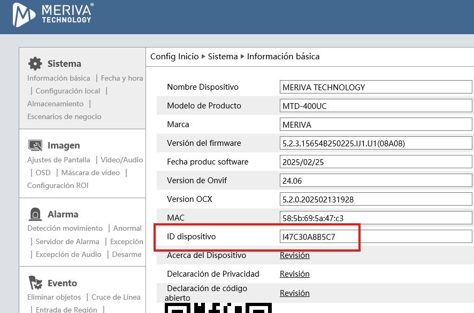Screen dimensions: 474x313
Task: Open Configuración ROI
Action: [58, 185]
